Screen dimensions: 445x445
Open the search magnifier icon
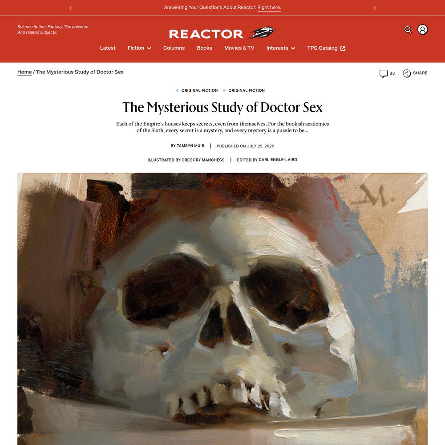point(408,30)
